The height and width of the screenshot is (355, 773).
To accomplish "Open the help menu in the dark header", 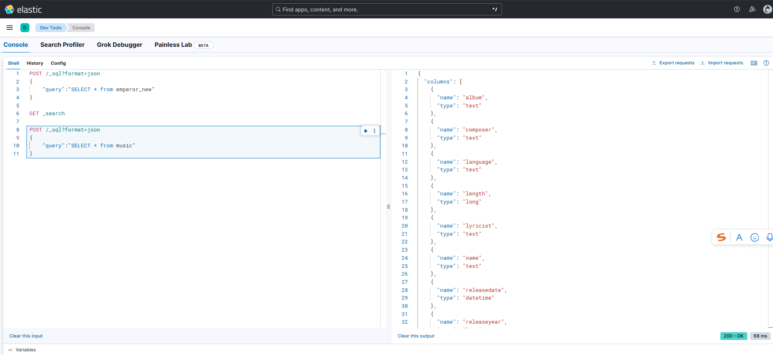I will 737,9.
